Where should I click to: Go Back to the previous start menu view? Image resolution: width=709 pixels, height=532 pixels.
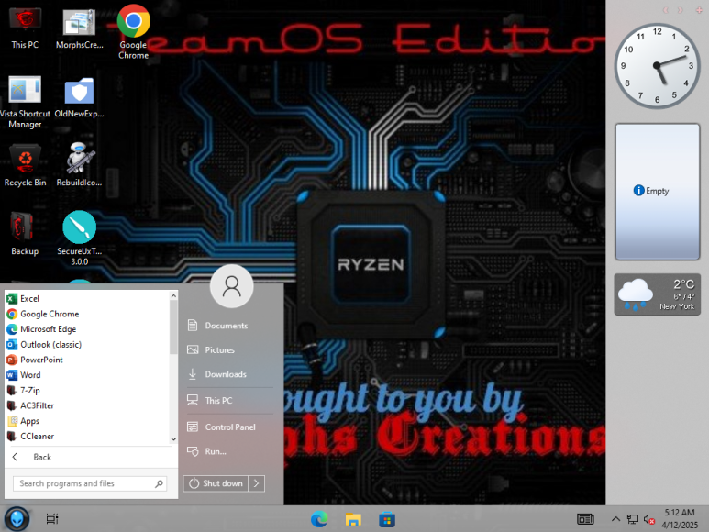(91, 457)
